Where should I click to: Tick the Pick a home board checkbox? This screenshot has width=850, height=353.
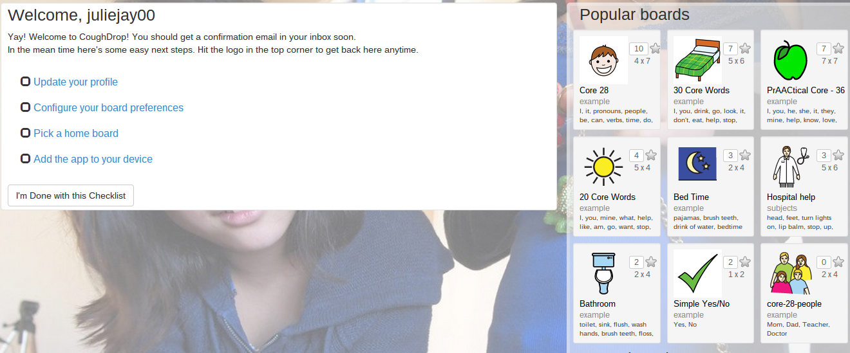(x=25, y=133)
